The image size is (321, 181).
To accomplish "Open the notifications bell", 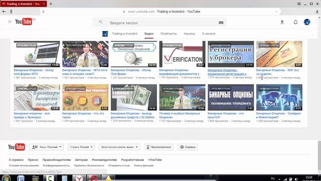I will coord(295,22).
